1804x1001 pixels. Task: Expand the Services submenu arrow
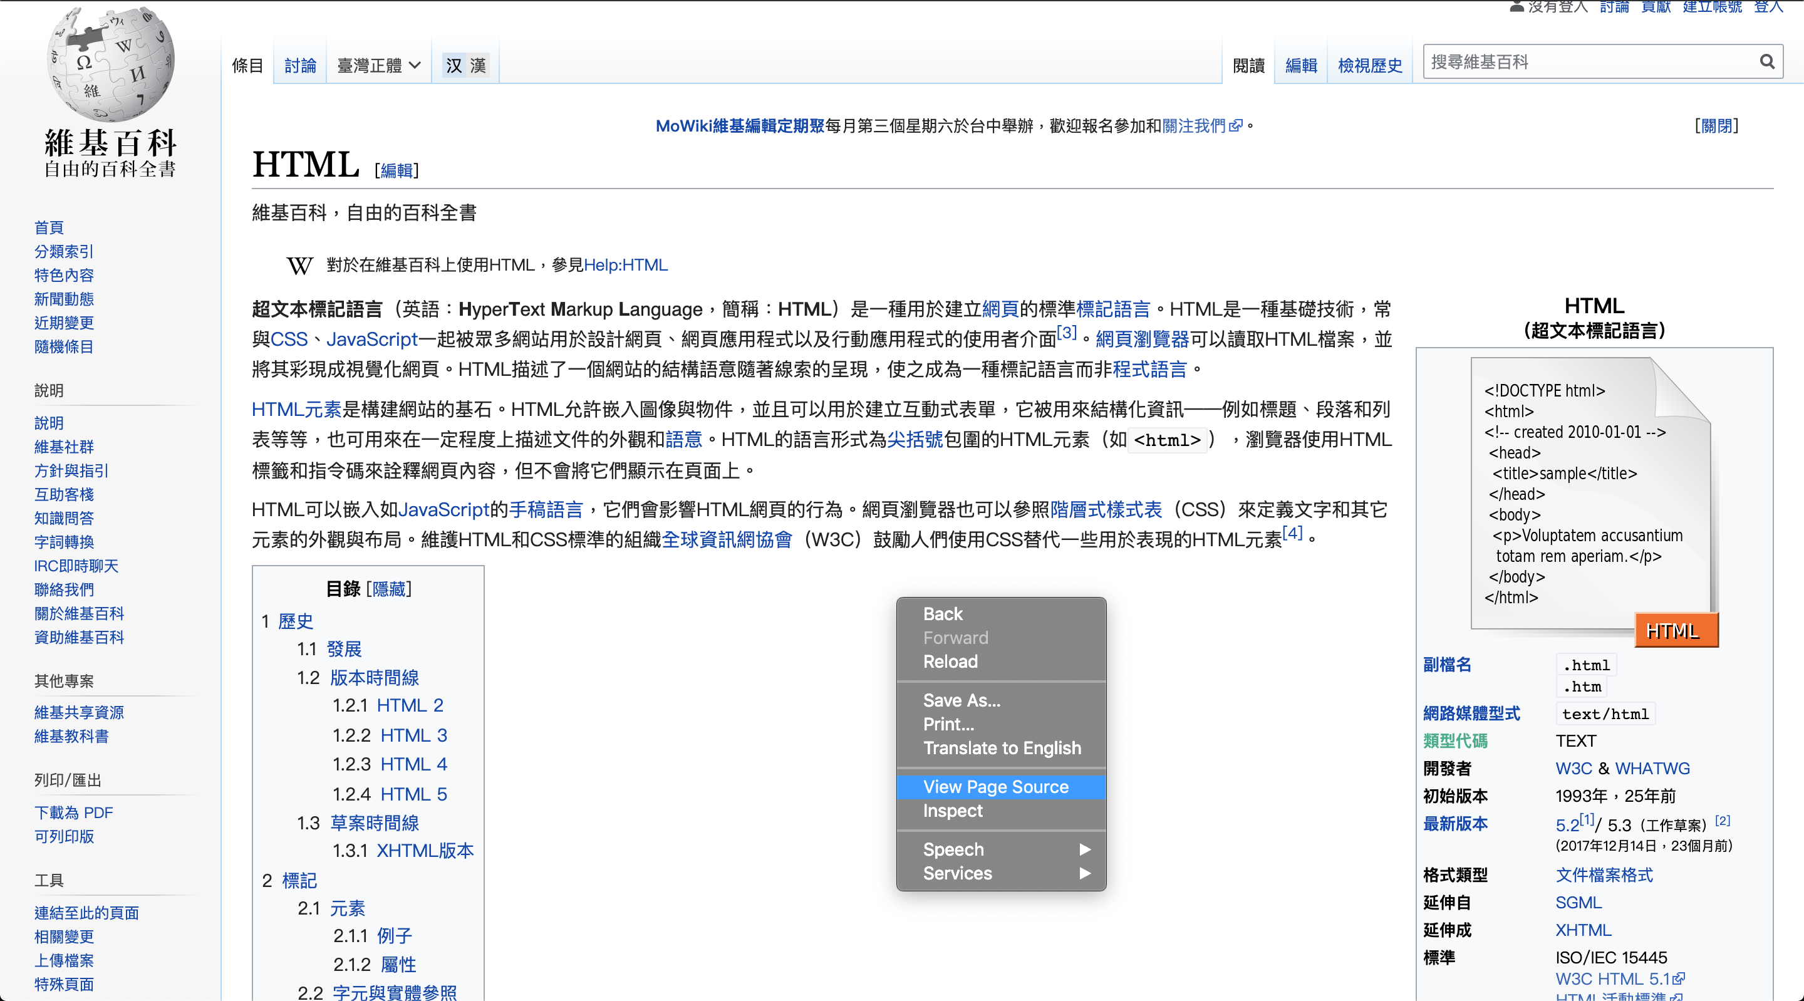1085,873
